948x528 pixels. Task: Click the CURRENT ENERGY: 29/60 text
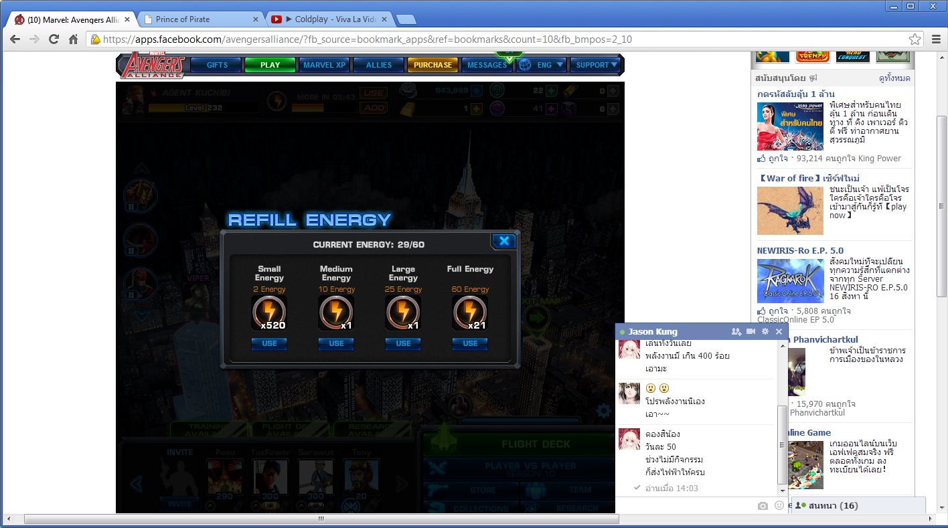[x=369, y=244]
